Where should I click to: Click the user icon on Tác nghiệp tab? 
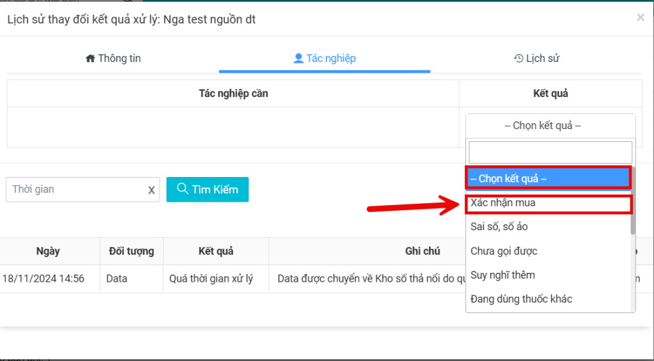tap(298, 59)
